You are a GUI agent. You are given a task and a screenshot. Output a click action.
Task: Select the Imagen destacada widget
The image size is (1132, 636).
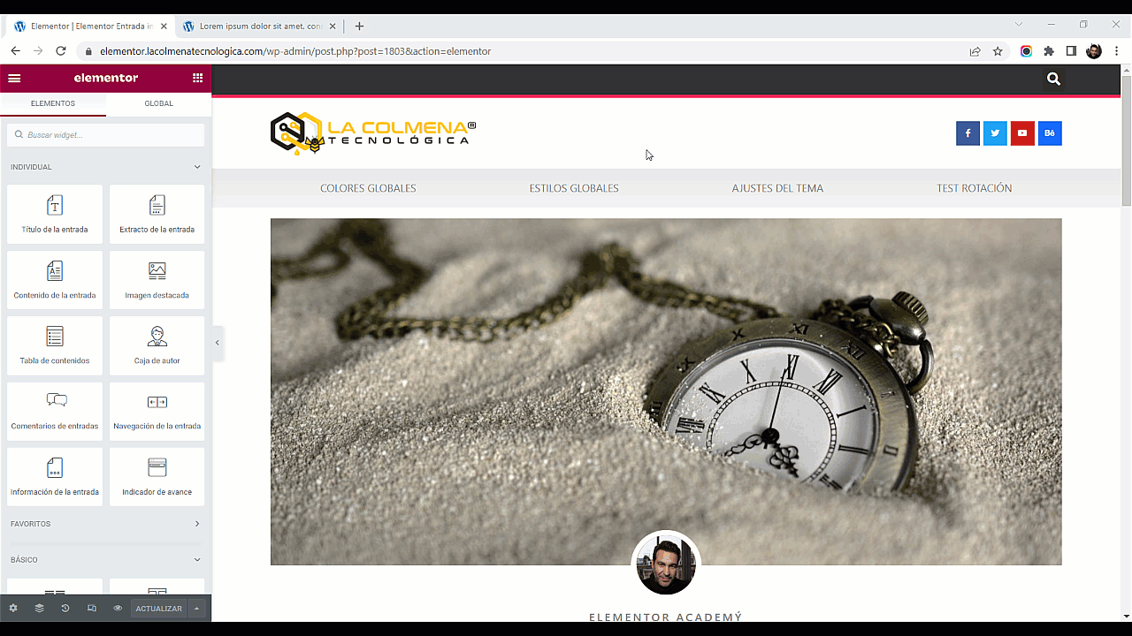tap(157, 280)
